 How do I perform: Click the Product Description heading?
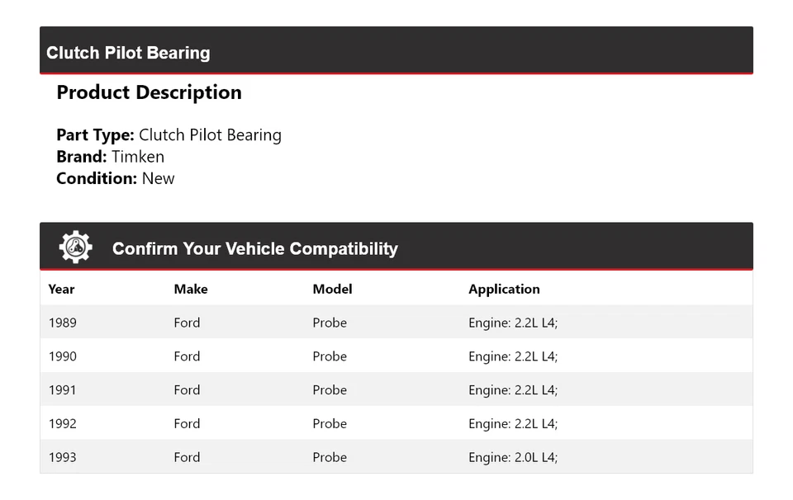(149, 92)
